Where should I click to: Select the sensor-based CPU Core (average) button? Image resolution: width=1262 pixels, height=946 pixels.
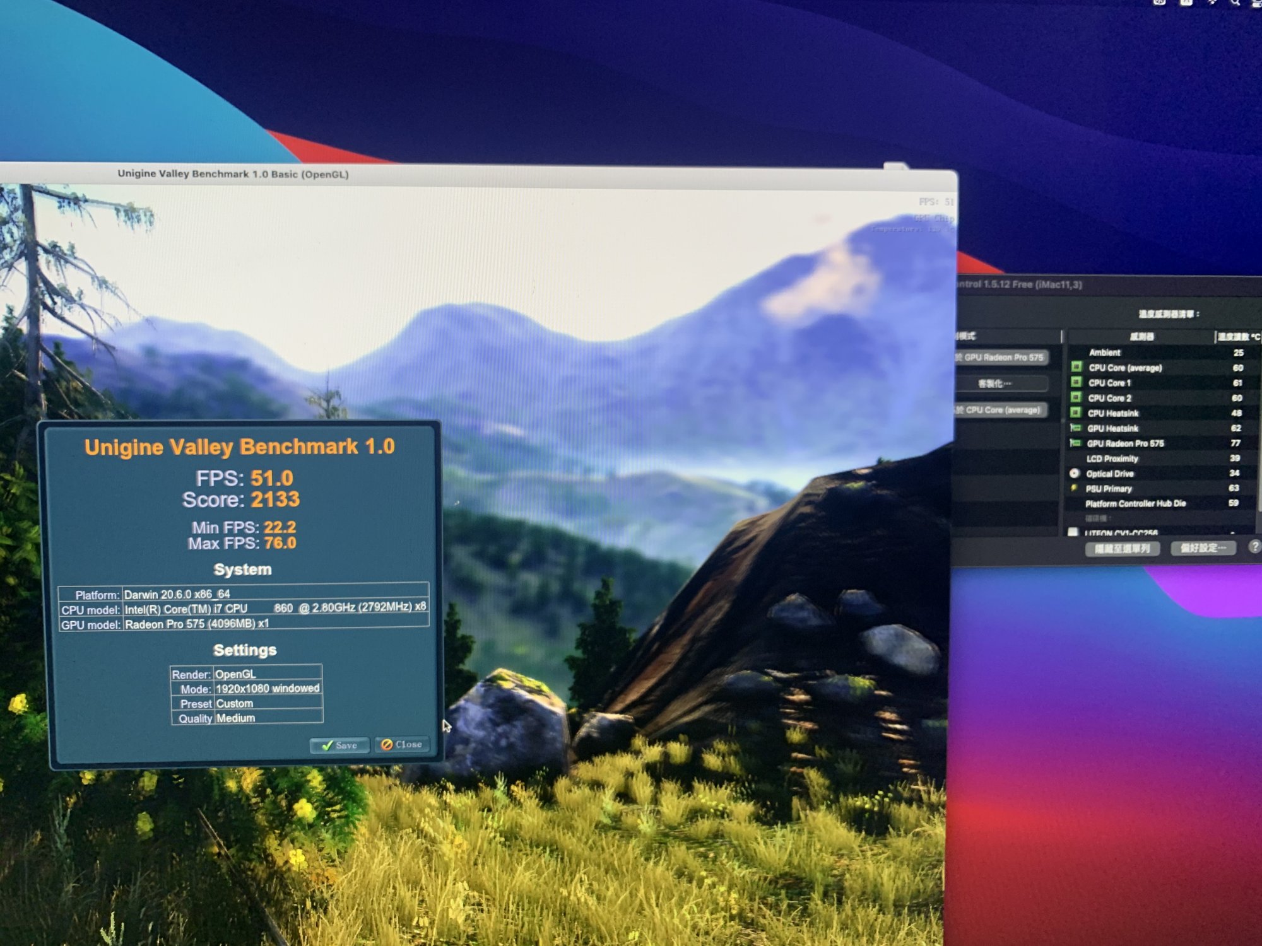(x=1002, y=410)
